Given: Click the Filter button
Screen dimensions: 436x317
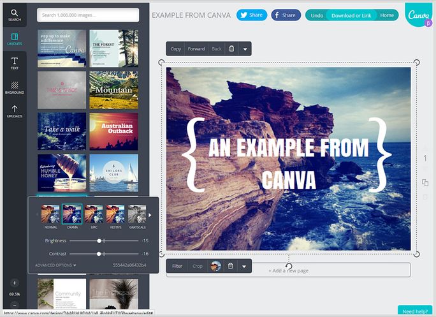Looking at the screenshot, I should (177, 266).
